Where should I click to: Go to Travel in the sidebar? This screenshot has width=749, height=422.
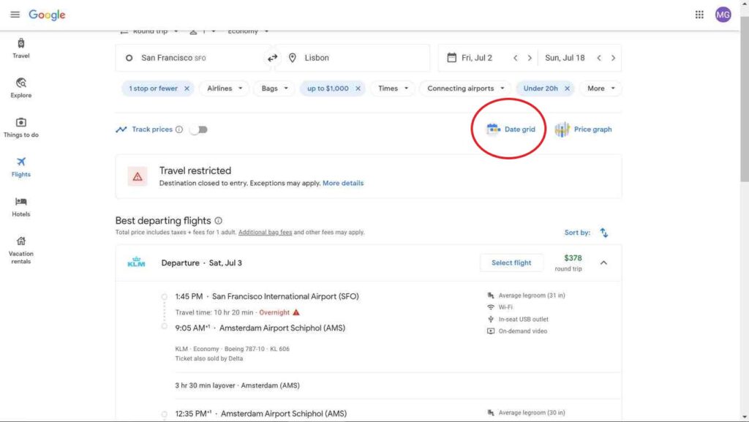point(21,49)
